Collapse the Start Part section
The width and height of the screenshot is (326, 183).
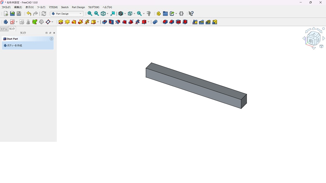tap(51, 39)
